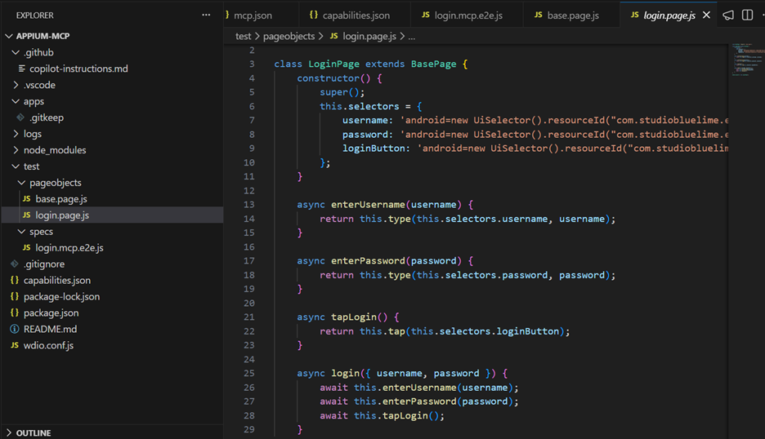Expand the OUTLINE section
765x439 pixels.
(33, 432)
